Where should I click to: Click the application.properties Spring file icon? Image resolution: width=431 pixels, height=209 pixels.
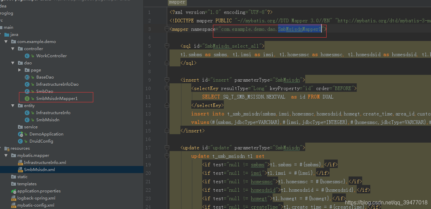pyautogui.click(x=14, y=191)
